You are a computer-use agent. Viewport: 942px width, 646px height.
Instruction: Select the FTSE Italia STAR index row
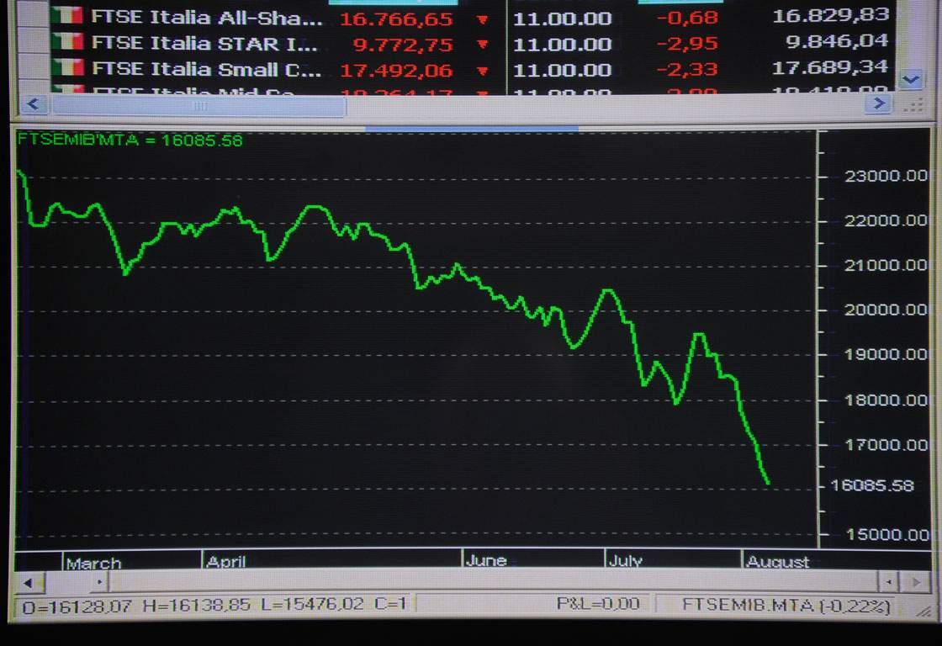coord(472,43)
